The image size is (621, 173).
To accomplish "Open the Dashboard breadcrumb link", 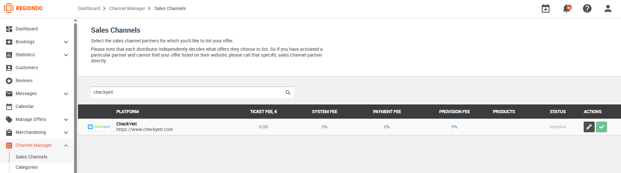I will [89, 8].
